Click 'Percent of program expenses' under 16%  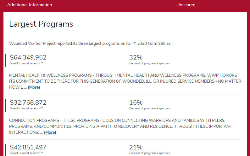150,108
